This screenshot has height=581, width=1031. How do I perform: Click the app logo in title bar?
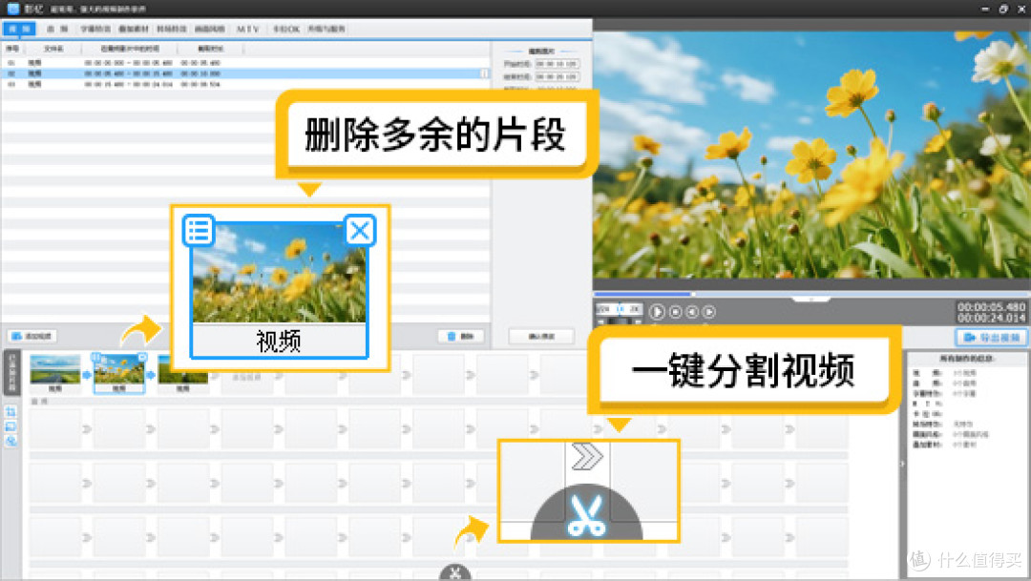click(x=12, y=9)
